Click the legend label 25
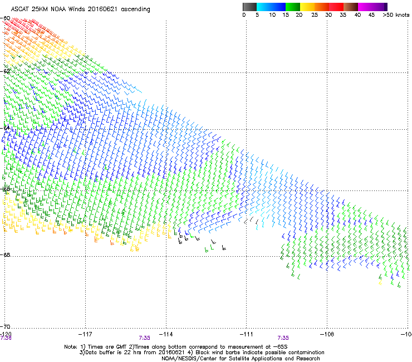The height and width of the screenshot is (362, 412). coord(315,15)
